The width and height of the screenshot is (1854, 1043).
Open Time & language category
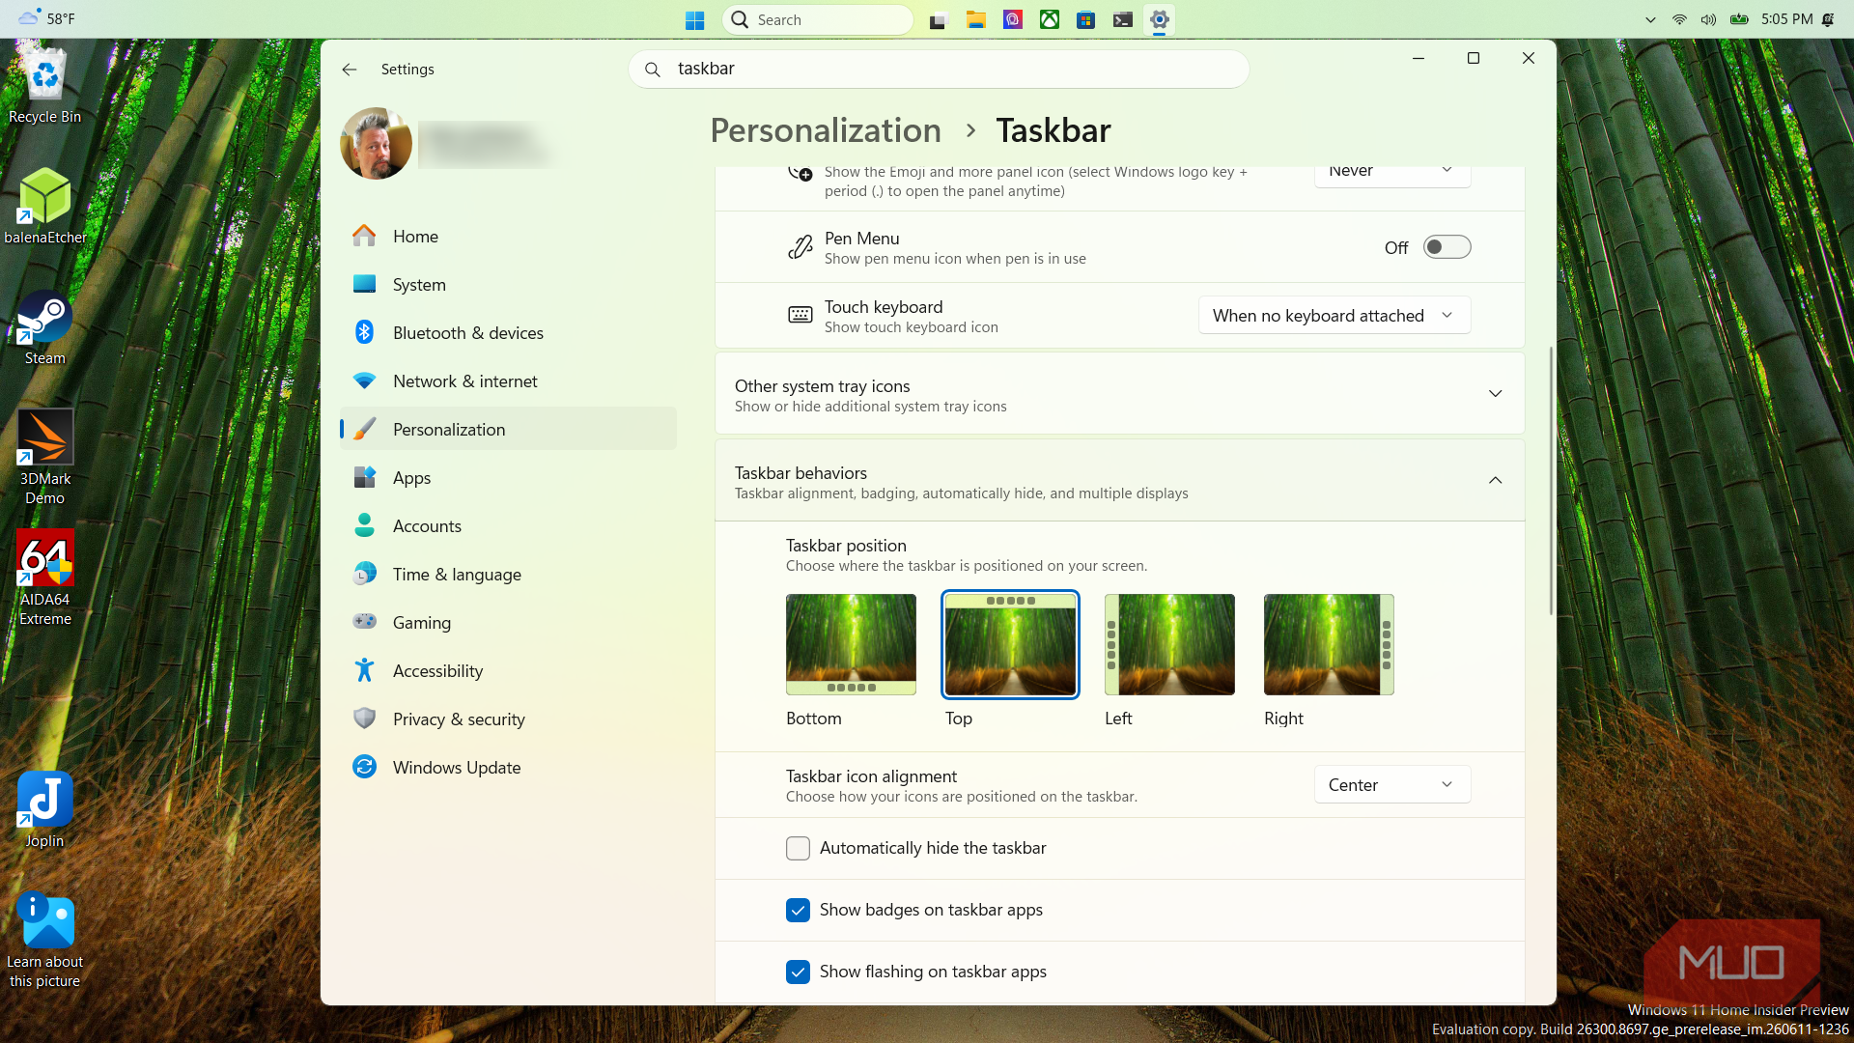pos(508,574)
